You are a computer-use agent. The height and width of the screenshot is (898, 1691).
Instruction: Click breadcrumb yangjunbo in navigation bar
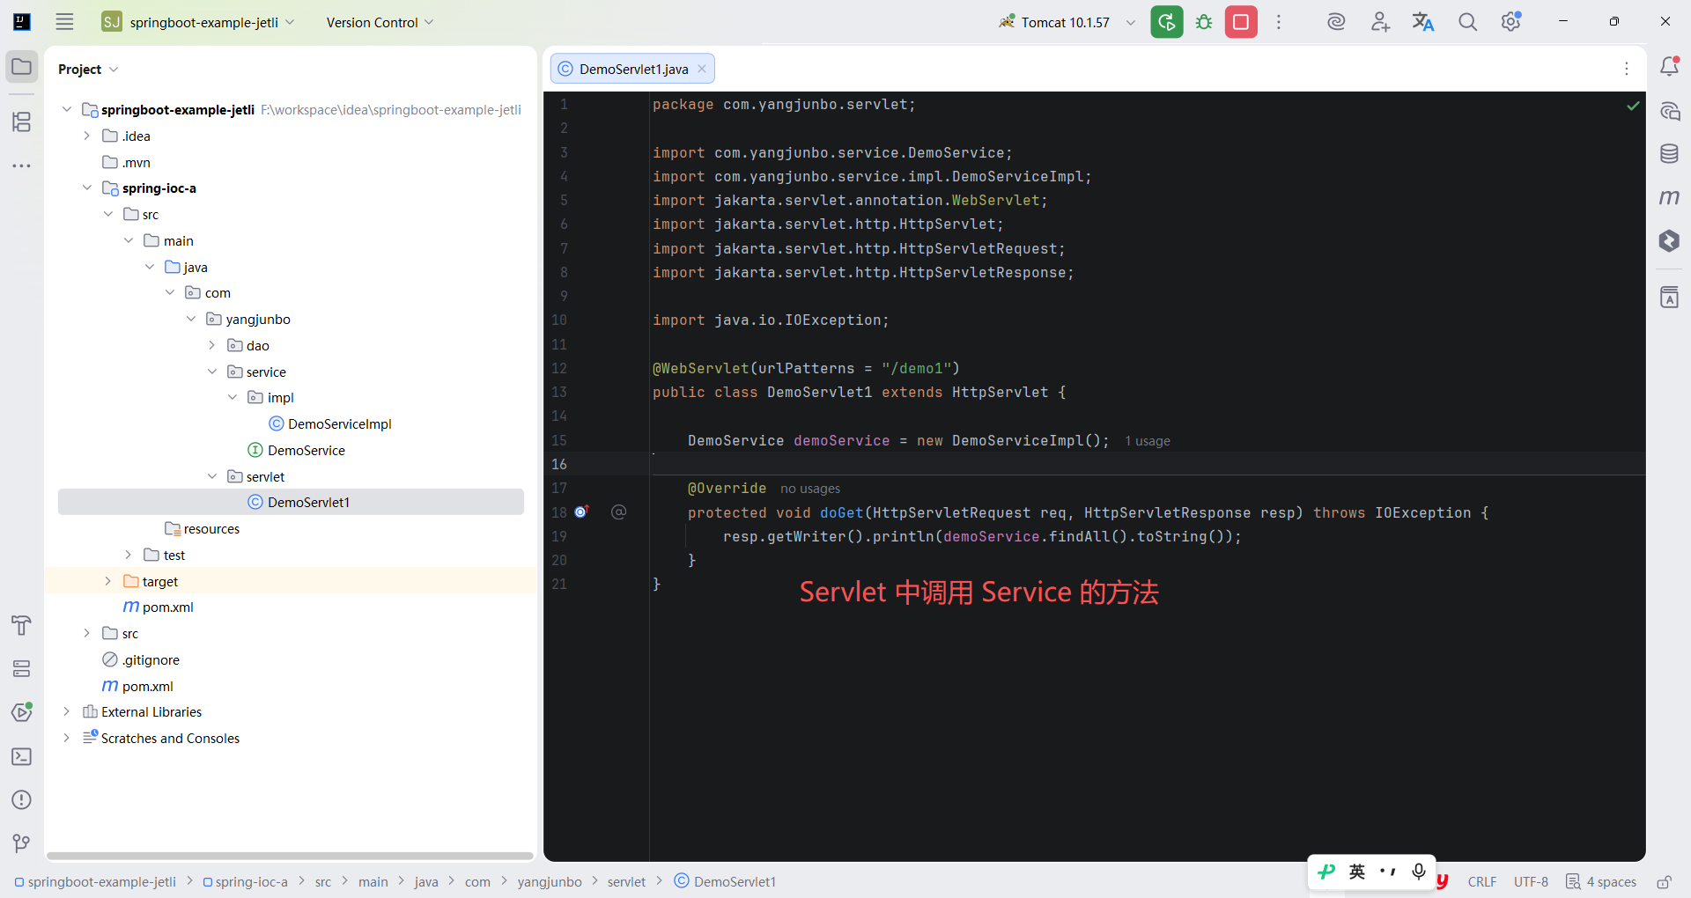(550, 881)
